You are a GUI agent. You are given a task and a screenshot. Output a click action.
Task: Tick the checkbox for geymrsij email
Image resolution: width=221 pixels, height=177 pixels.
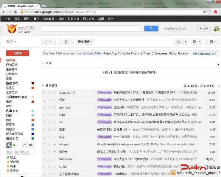click(x=45, y=108)
